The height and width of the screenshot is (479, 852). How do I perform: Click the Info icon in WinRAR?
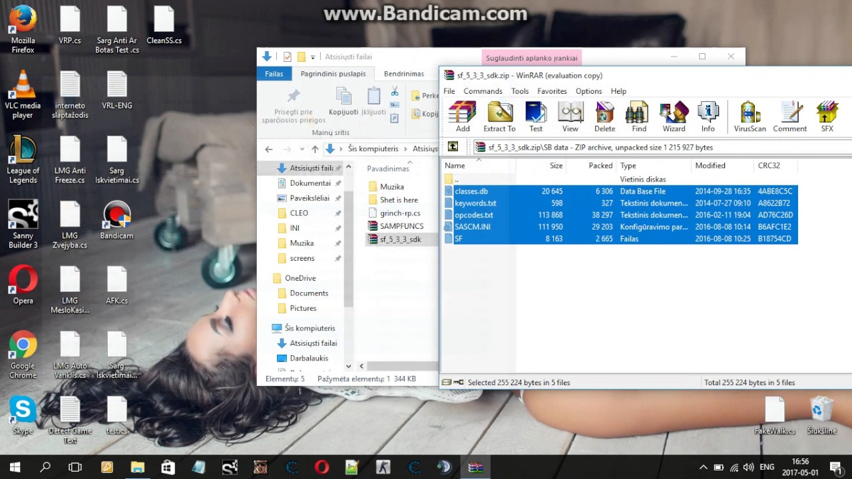tap(708, 116)
